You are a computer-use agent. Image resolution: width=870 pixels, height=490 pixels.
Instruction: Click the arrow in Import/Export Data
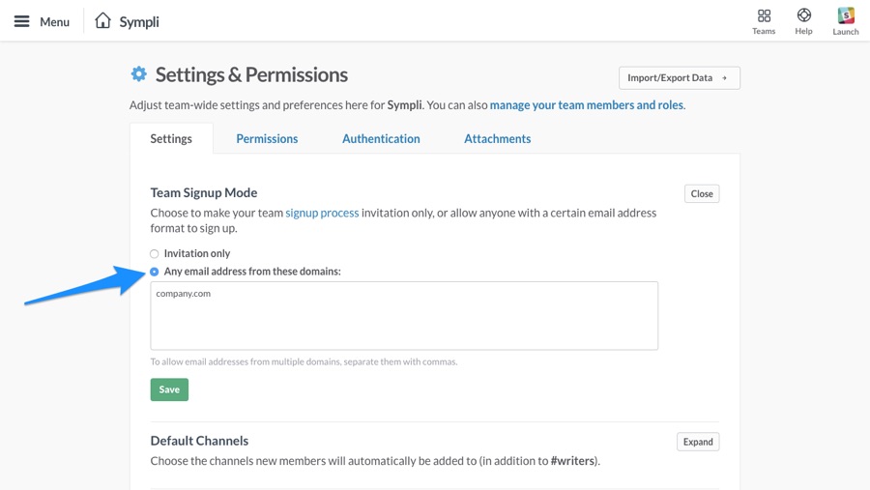pyautogui.click(x=724, y=78)
